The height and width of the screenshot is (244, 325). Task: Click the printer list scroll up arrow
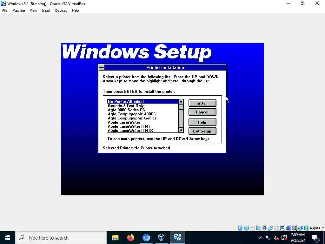click(181, 102)
